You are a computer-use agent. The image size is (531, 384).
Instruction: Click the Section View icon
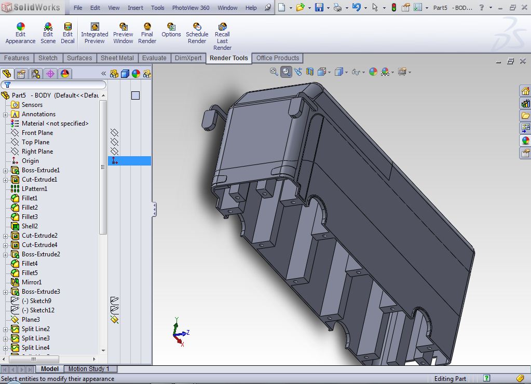[x=310, y=72]
